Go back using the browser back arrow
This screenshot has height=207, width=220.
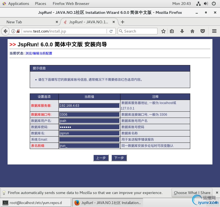coord(5,31)
